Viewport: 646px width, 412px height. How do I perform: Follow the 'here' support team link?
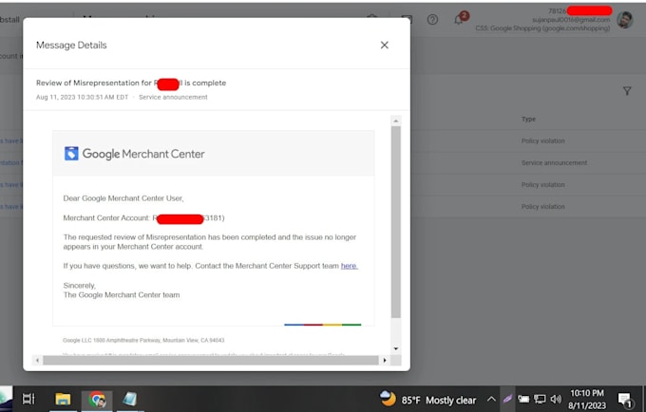[x=350, y=266]
